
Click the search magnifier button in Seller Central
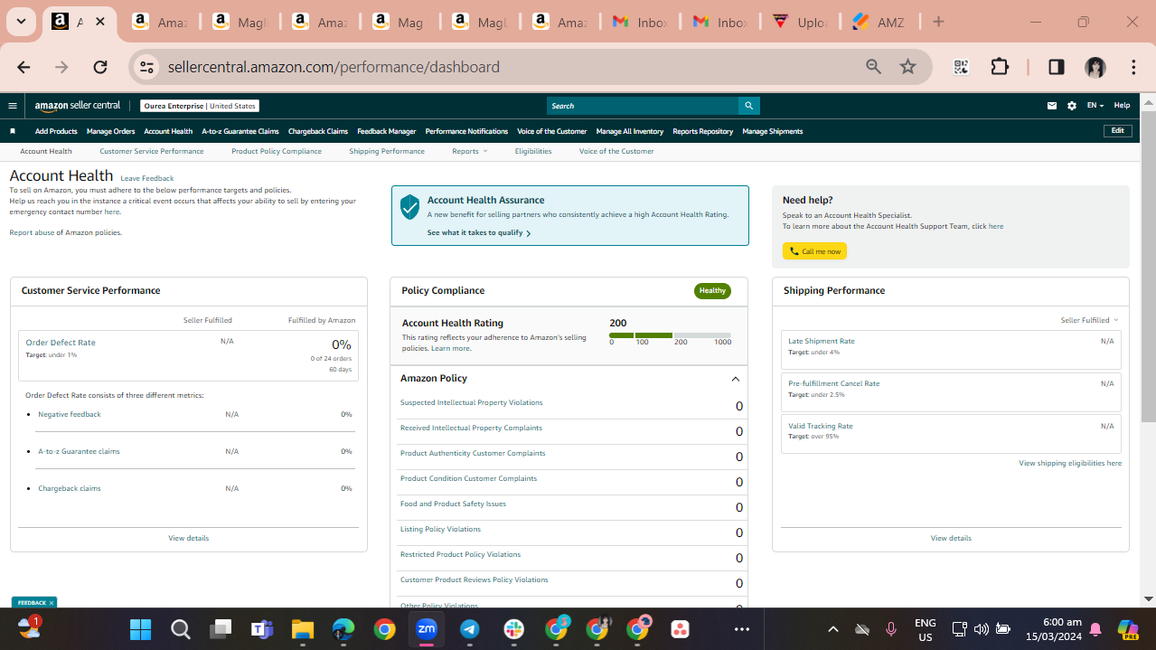click(748, 106)
